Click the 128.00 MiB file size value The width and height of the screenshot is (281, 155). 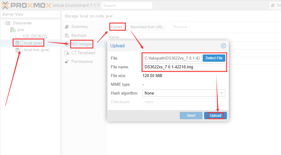[x=152, y=76]
